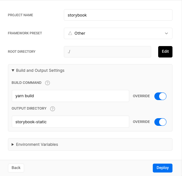The width and height of the screenshot is (182, 176).
Task: Go back with the Back button
Action: tap(16, 168)
